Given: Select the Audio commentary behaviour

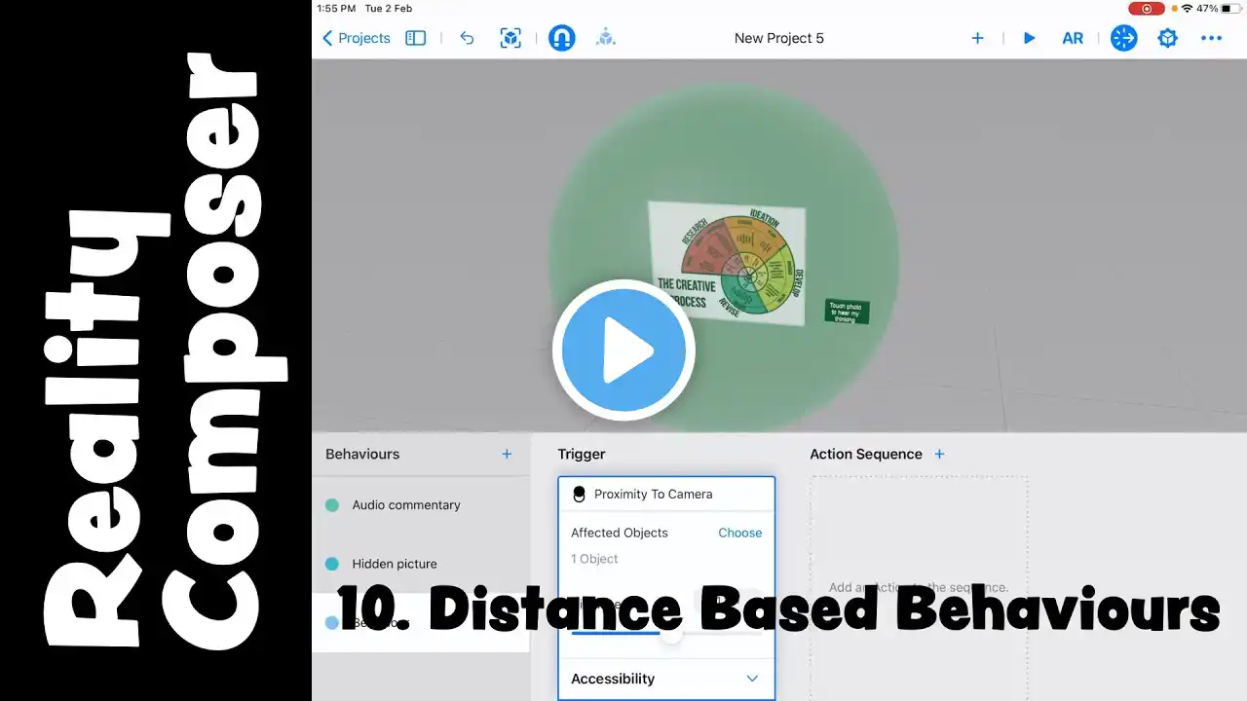Looking at the screenshot, I should [x=421, y=505].
